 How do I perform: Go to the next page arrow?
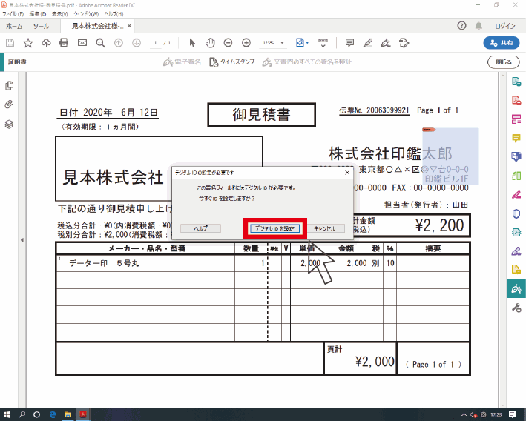click(x=137, y=43)
